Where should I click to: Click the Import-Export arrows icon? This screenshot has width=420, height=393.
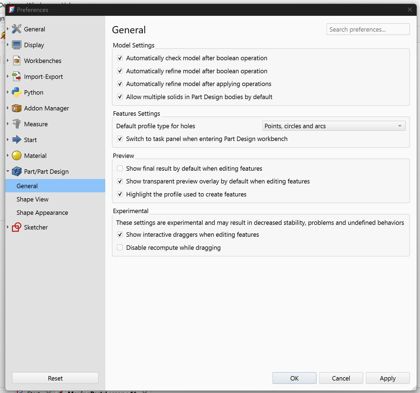pyautogui.click(x=17, y=76)
